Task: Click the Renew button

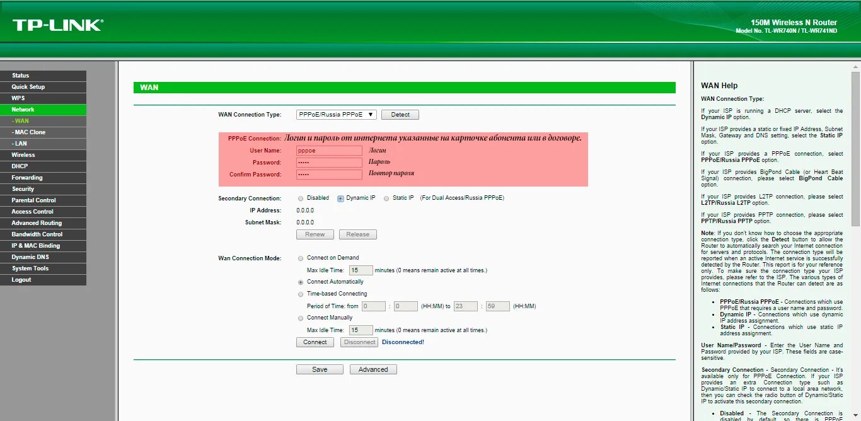Action: pos(315,234)
